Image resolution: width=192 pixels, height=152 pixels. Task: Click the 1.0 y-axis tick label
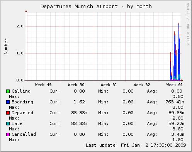click(20, 53)
